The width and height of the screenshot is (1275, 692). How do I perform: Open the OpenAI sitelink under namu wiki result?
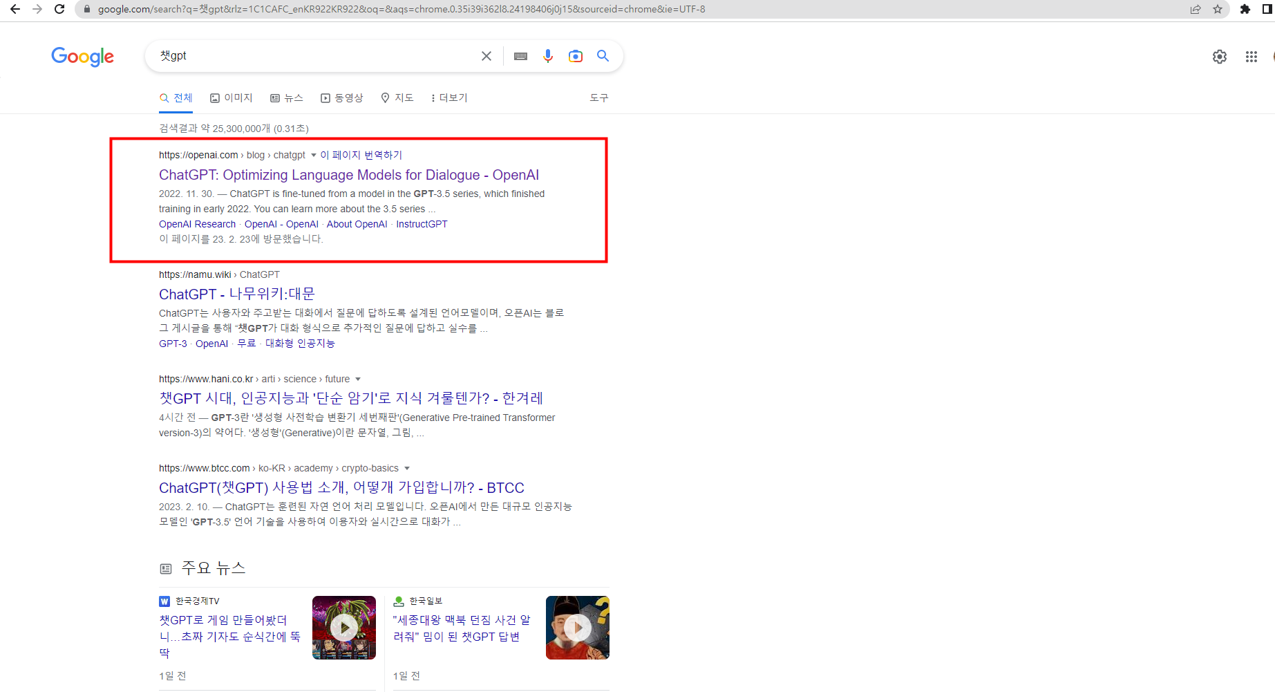point(211,344)
